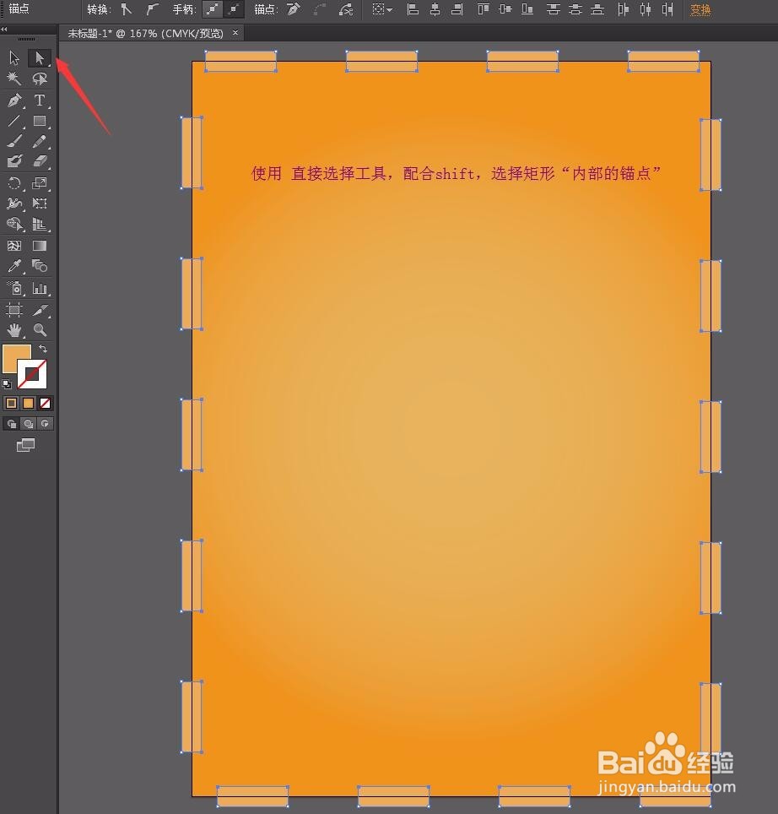Select the Line Segment tool

tap(14, 121)
